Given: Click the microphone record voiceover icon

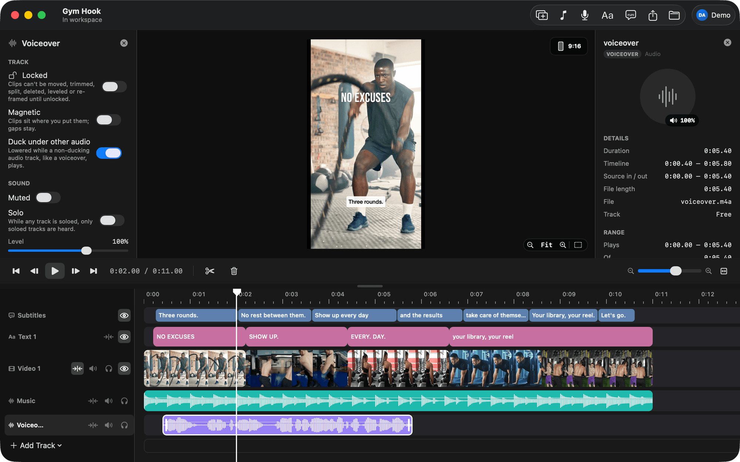Looking at the screenshot, I should coord(585,15).
